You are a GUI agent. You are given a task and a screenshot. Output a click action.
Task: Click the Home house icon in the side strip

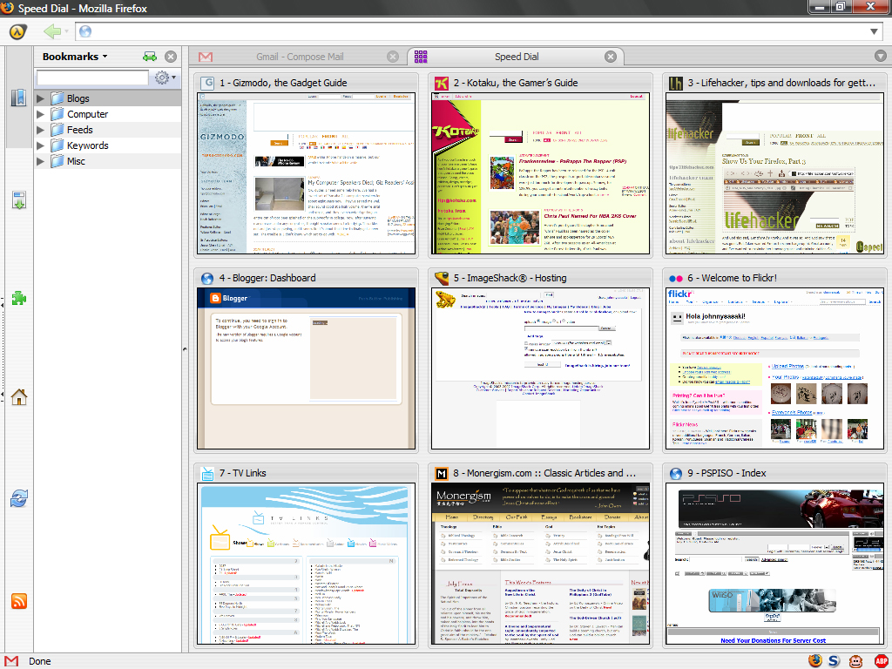point(19,396)
